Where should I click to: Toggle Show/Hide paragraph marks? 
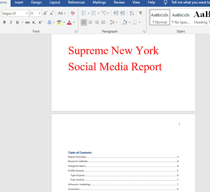point(141,13)
